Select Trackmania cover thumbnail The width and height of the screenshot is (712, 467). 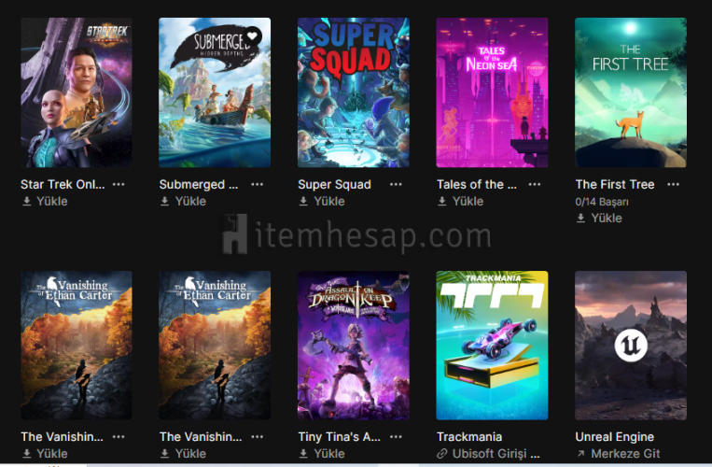coord(492,346)
